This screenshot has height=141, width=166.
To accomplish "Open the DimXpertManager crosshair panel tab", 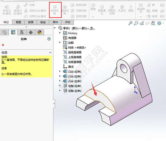I will pyautogui.click(x=31, y=32).
